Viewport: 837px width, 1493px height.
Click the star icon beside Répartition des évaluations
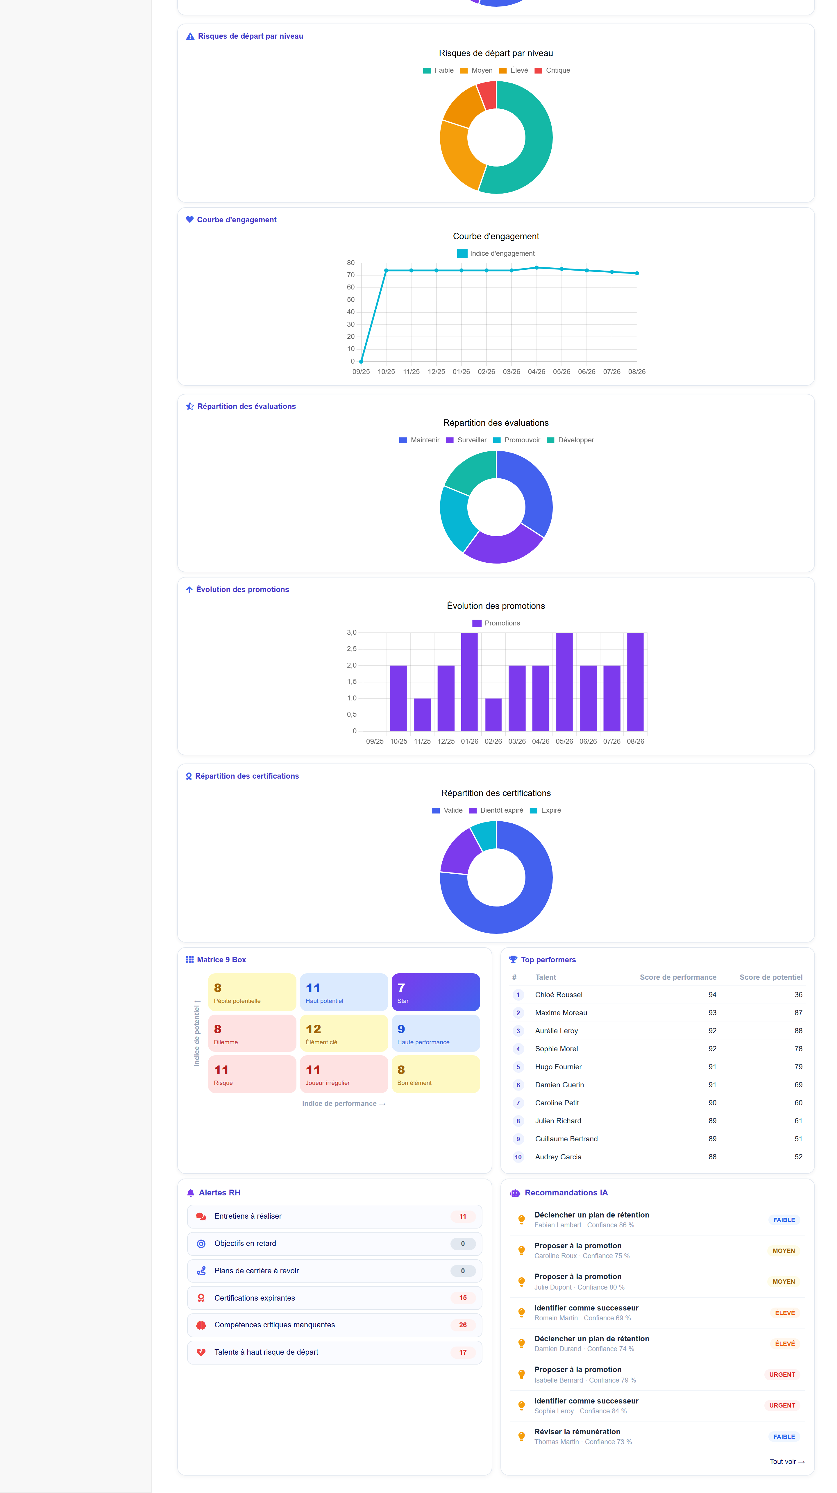tap(189, 406)
